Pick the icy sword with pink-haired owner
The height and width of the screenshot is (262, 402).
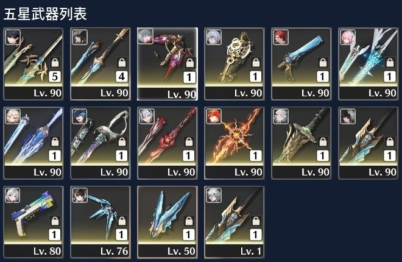(368, 64)
